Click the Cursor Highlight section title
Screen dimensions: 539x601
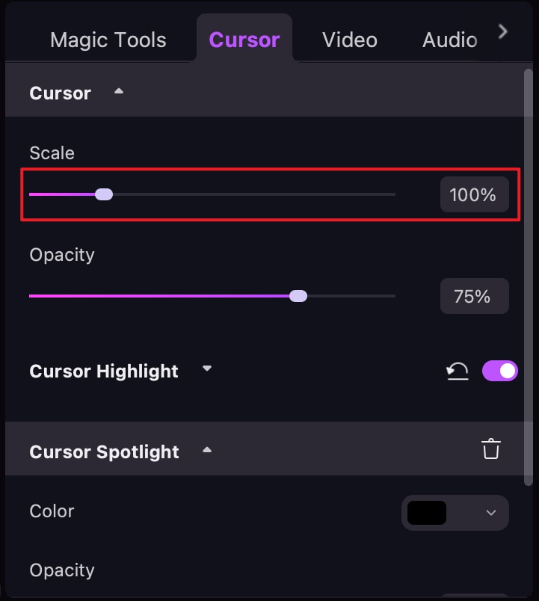pyautogui.click(x=104, y=372)
